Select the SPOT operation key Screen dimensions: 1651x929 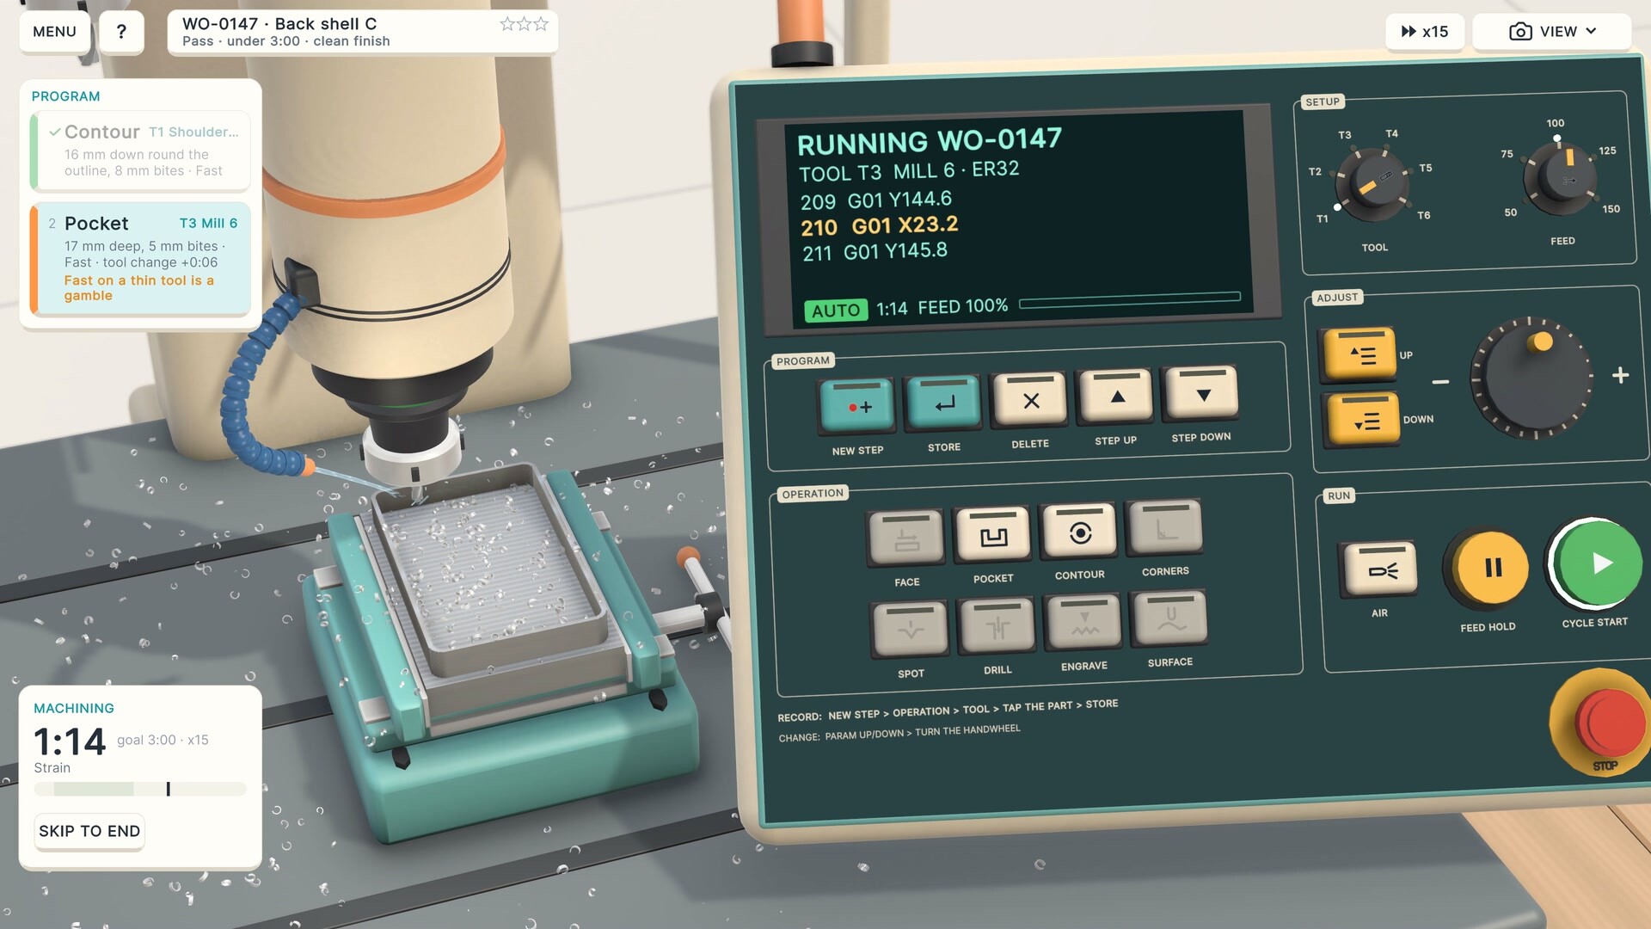click(x=911, y=629)
